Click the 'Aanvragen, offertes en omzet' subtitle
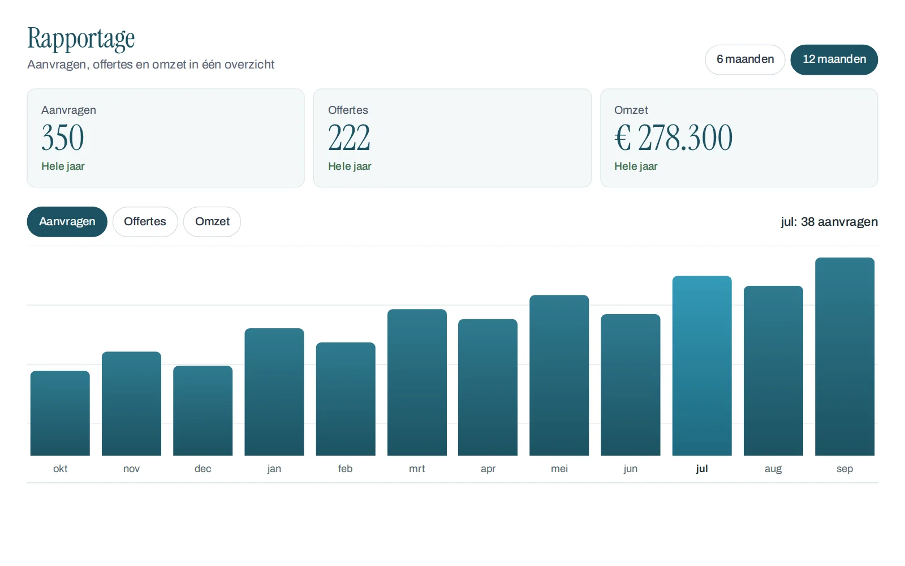 (x=150, y=65)
